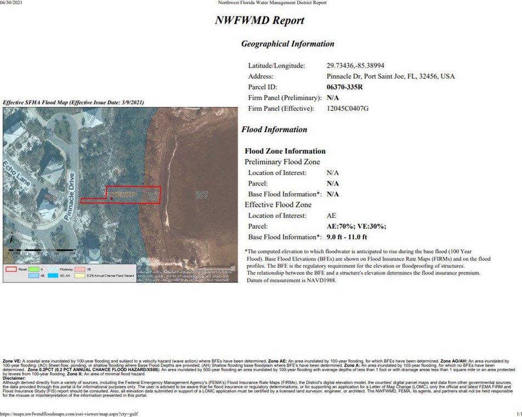Click the Disclaimer heading near the bottom
Image resolution: width=522 pixels, height=417 pixels.
pos(14,379)
